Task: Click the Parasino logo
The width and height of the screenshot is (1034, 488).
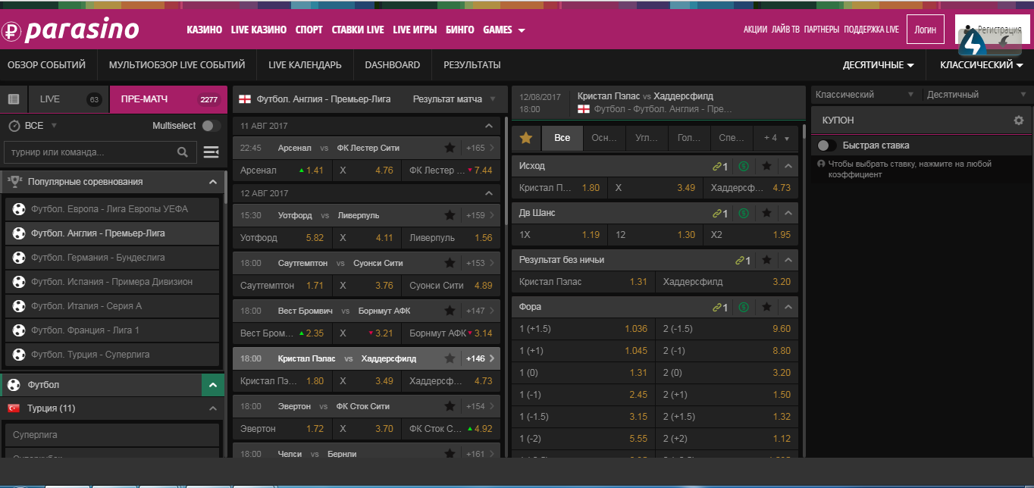Action: 70,30
